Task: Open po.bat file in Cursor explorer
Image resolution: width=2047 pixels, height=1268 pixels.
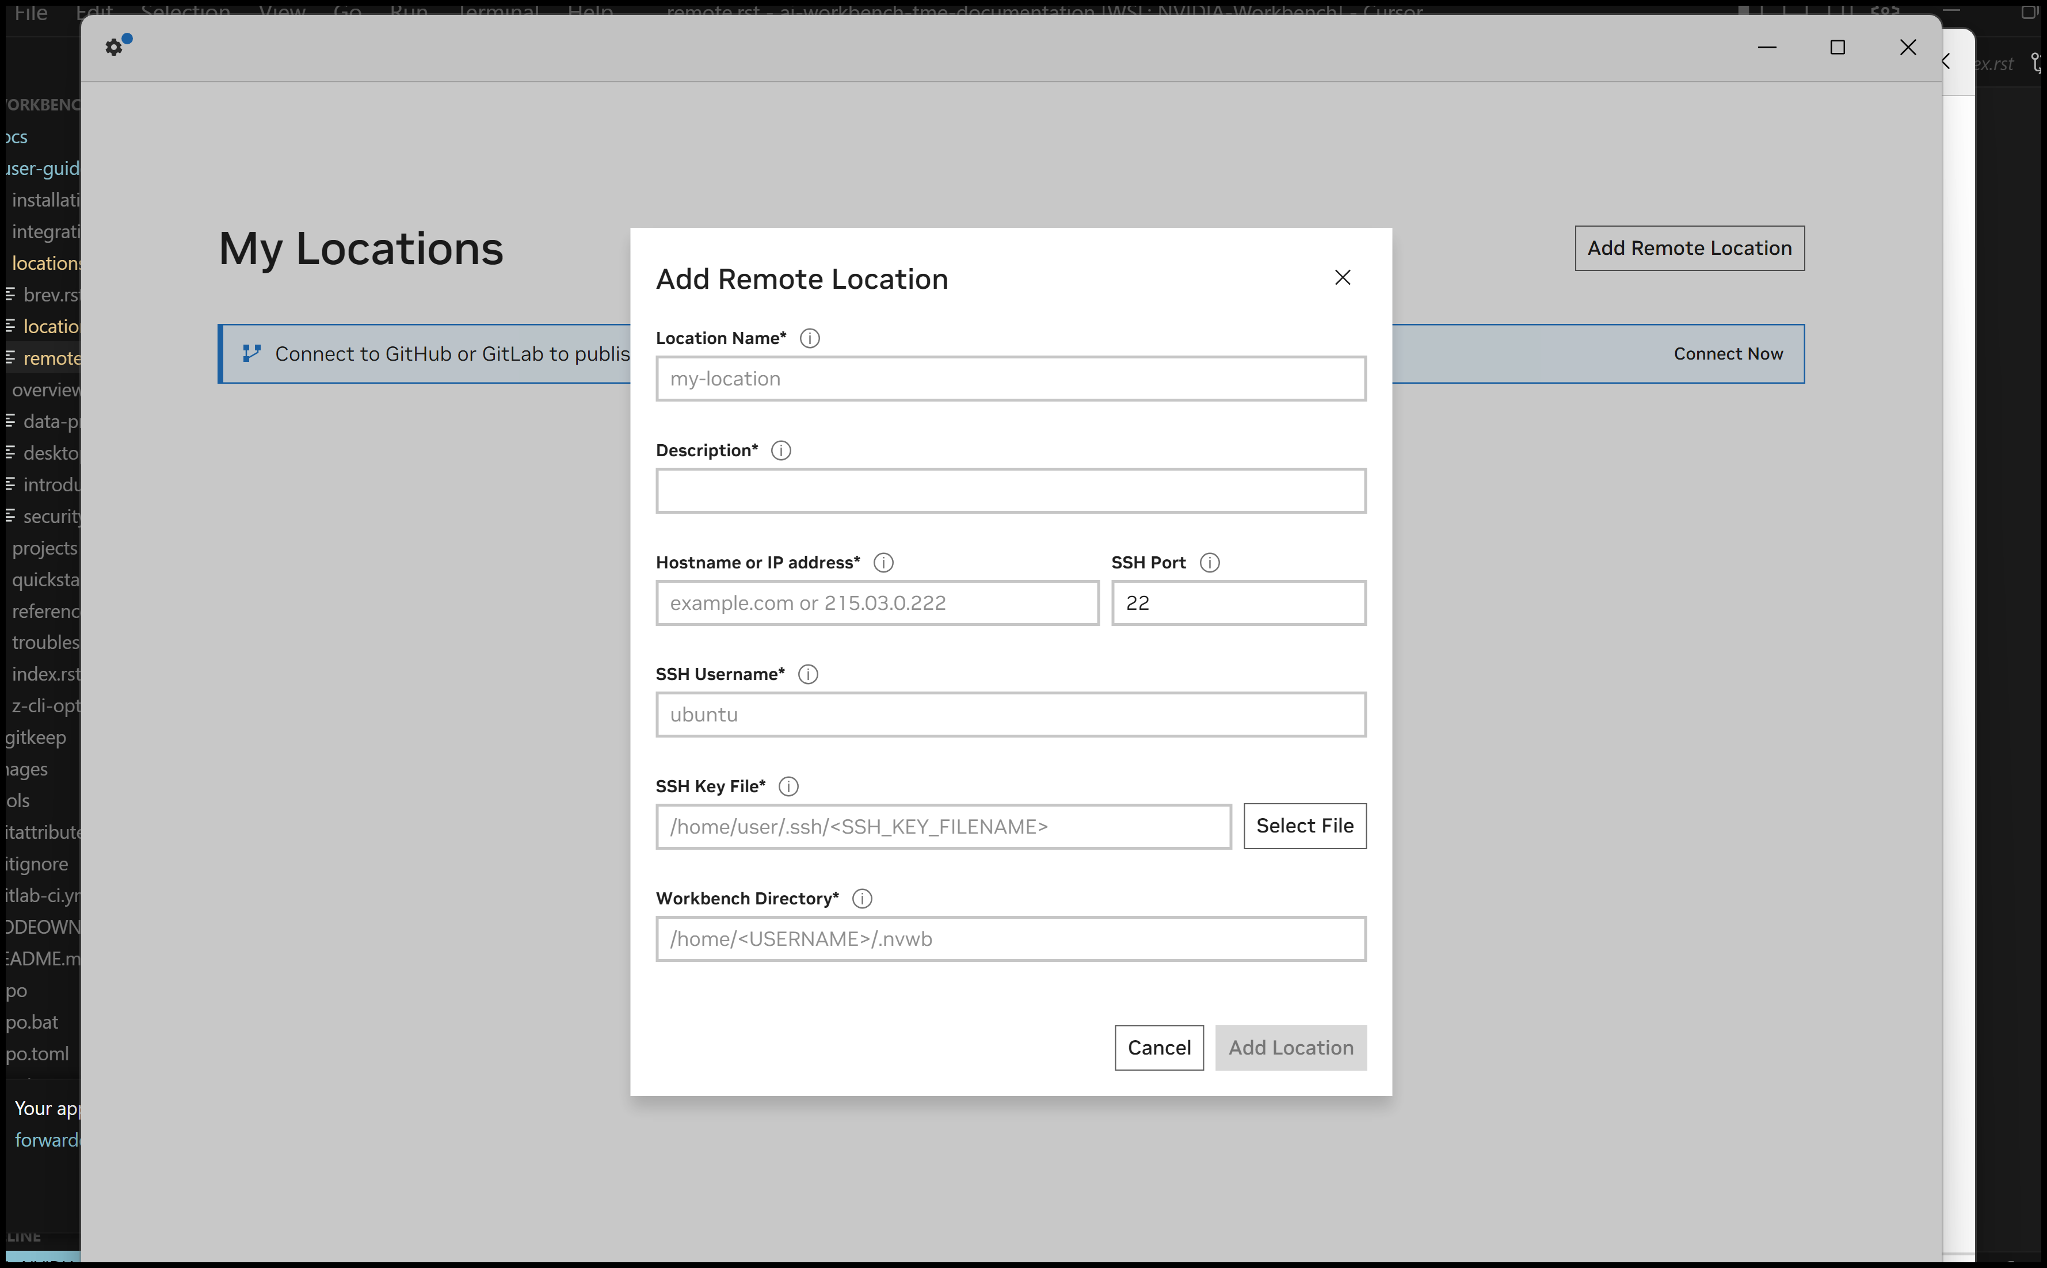Action: point(32,1022)
